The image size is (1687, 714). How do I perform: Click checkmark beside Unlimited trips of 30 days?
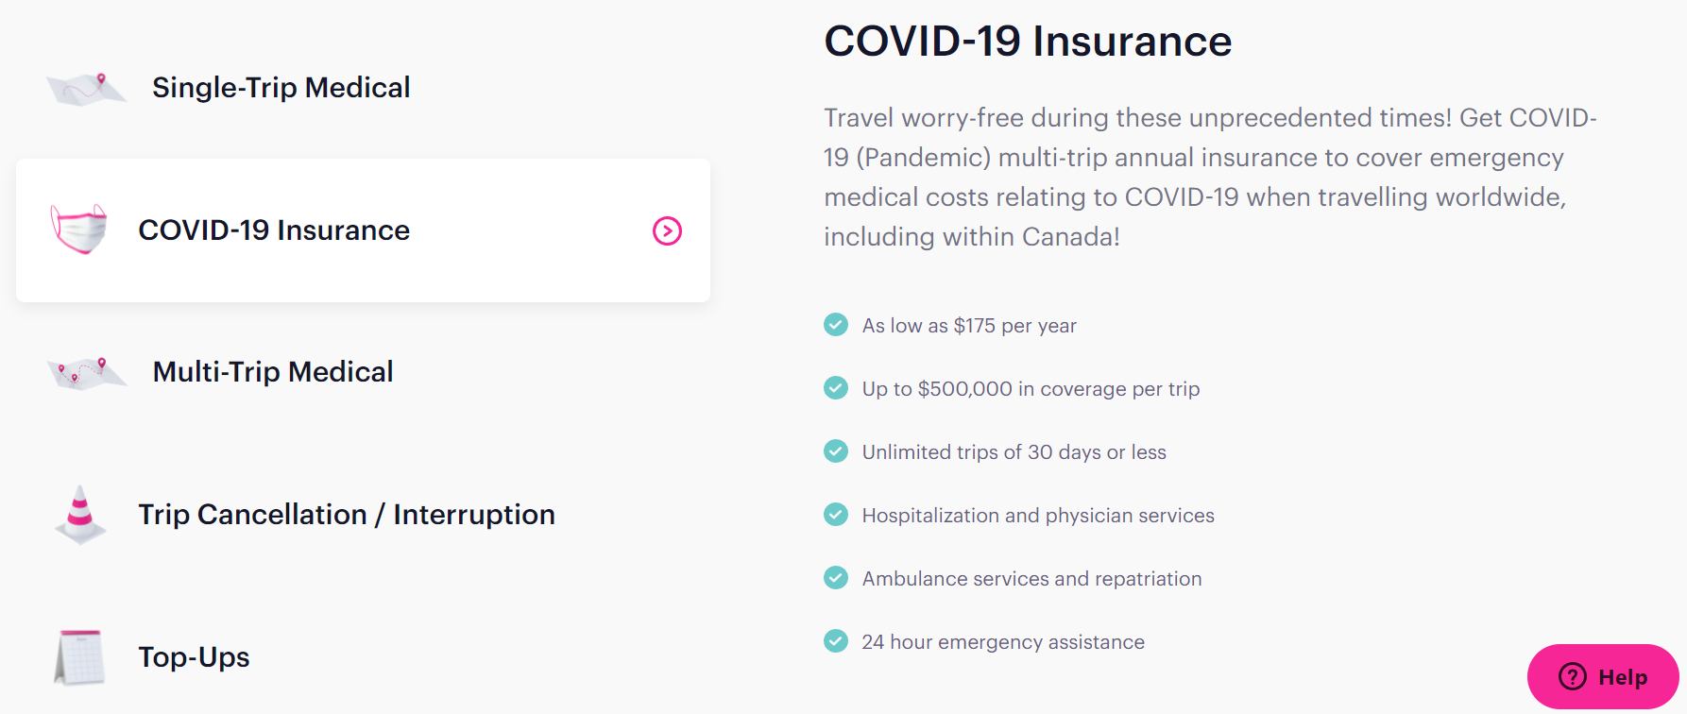click(836, 451)
